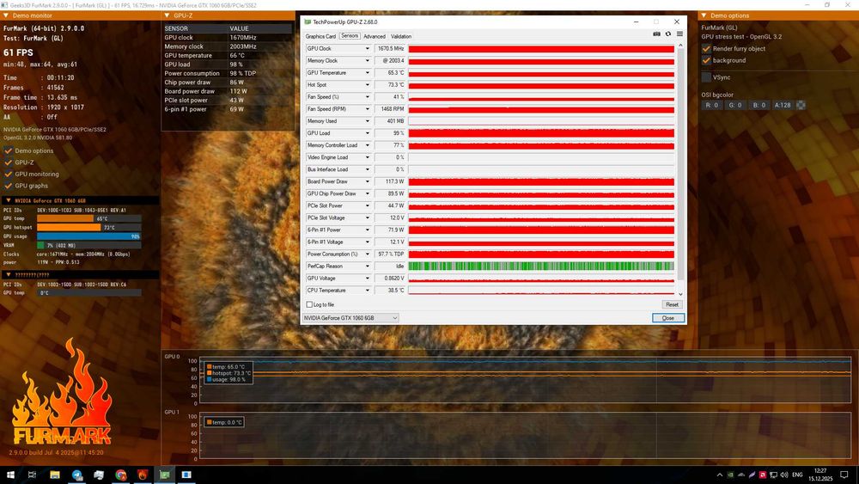The image size is (859, 484).
Task: Uncheck Render furry object
Action: tap(706, 49)
